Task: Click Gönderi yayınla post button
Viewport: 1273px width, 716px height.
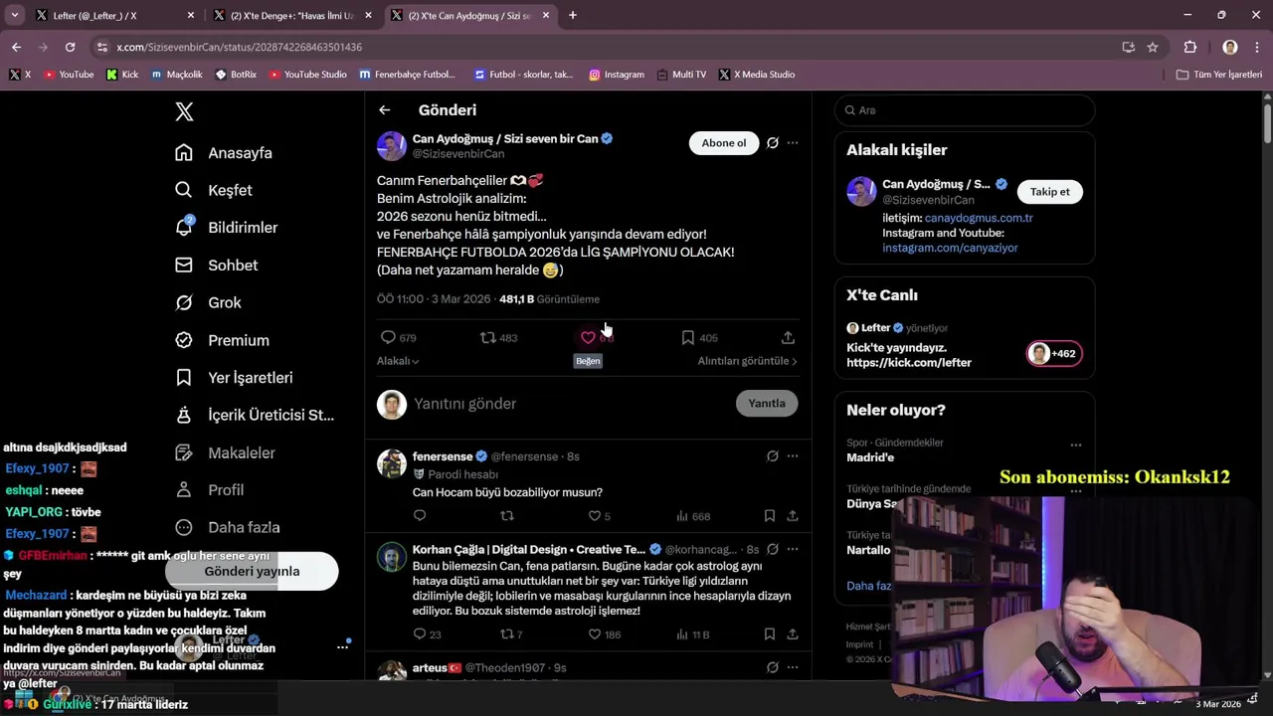Action: [x=252, y=572]
